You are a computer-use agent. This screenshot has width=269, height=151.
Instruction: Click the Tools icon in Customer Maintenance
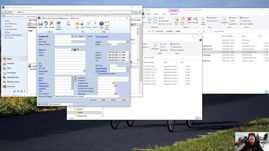95,25
